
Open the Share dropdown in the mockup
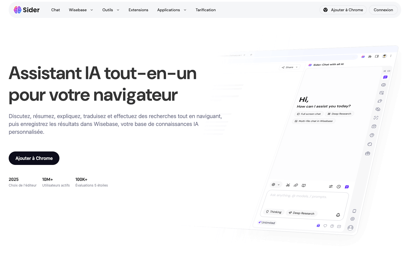[290, 67]
